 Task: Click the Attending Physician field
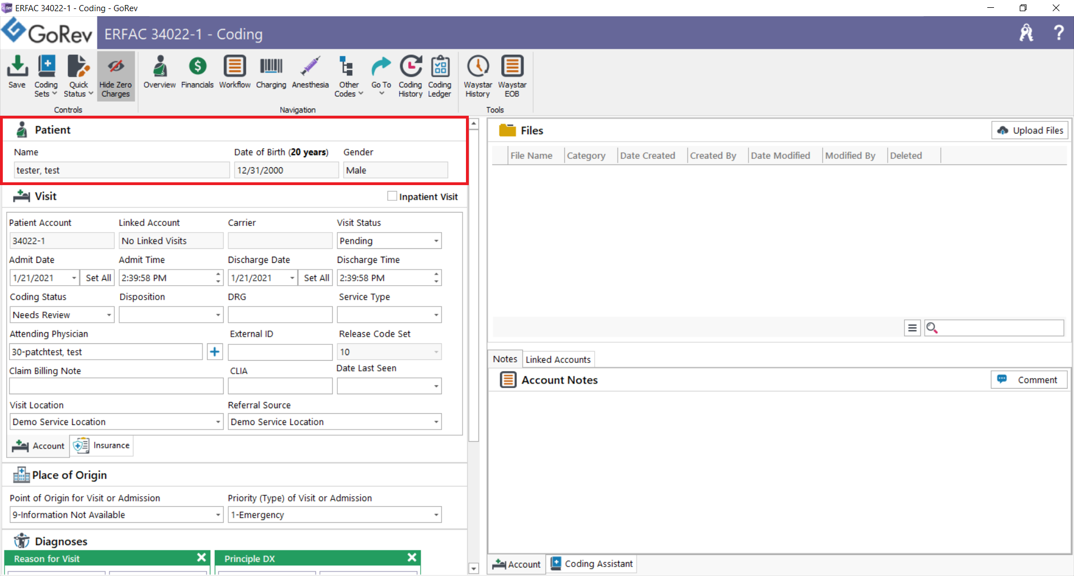(106, 352)
